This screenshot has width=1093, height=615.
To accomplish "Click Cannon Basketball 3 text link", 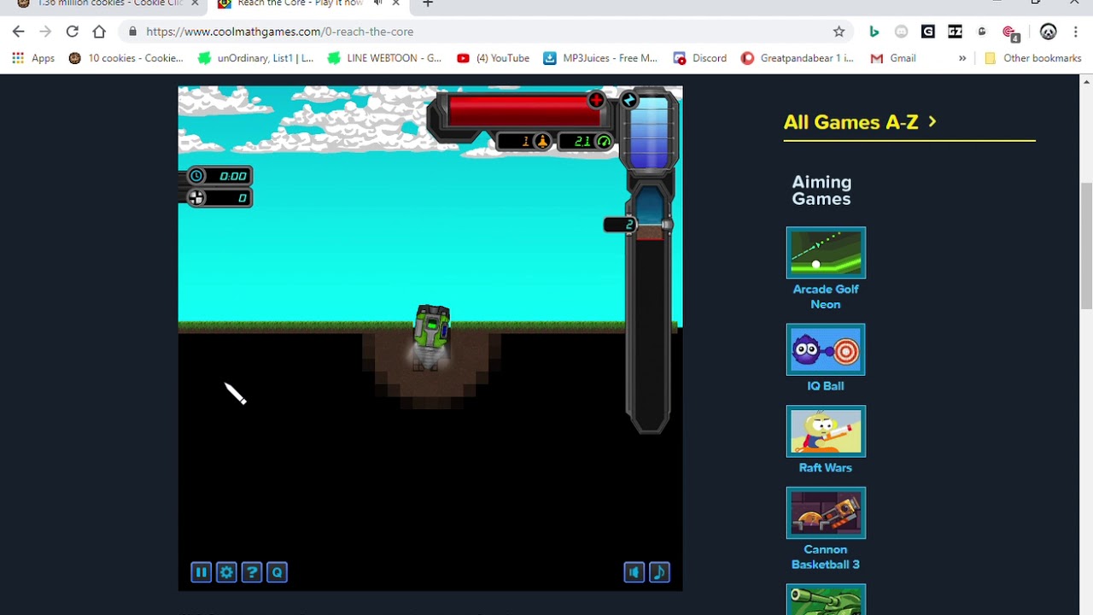I will [x=826, y=557].
